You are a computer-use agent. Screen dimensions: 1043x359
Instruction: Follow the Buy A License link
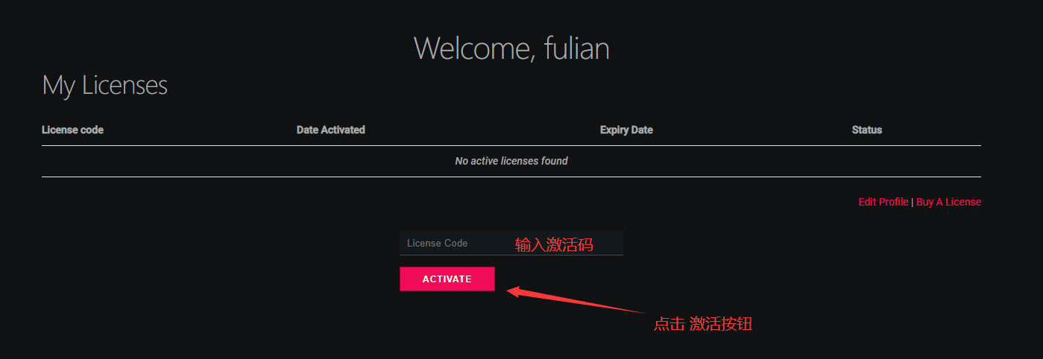tap(948, 202)
